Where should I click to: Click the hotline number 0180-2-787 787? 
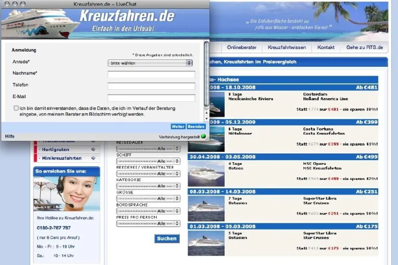click(x=54, y=228)
